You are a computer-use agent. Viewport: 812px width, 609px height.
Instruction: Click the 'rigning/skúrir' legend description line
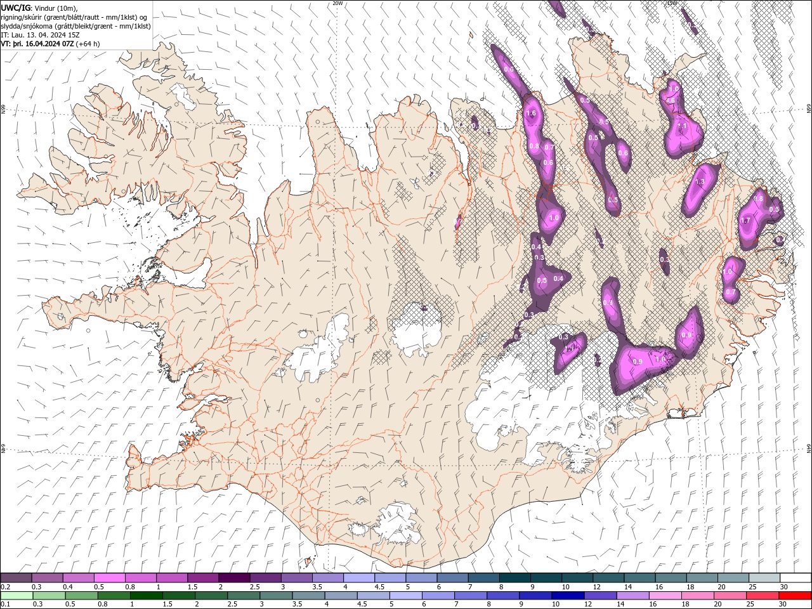pos(74,17)
